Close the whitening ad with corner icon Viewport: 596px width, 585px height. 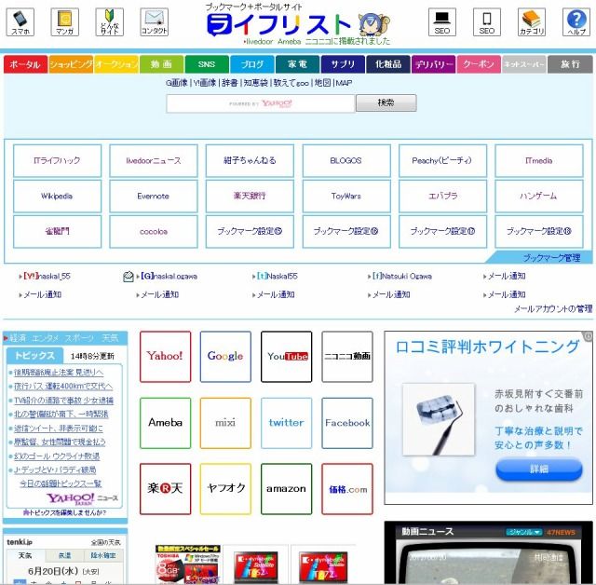[588, 336]
